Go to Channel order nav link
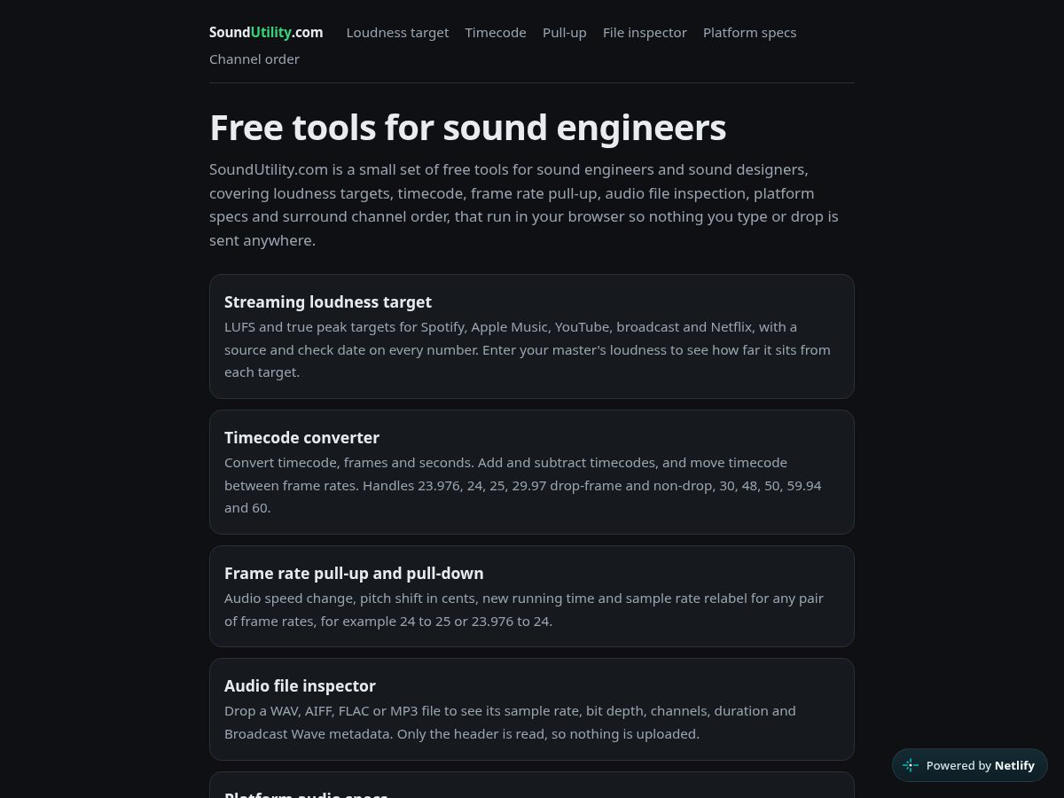This screenshot has height=798, width=1064. (x=254, y=59)
